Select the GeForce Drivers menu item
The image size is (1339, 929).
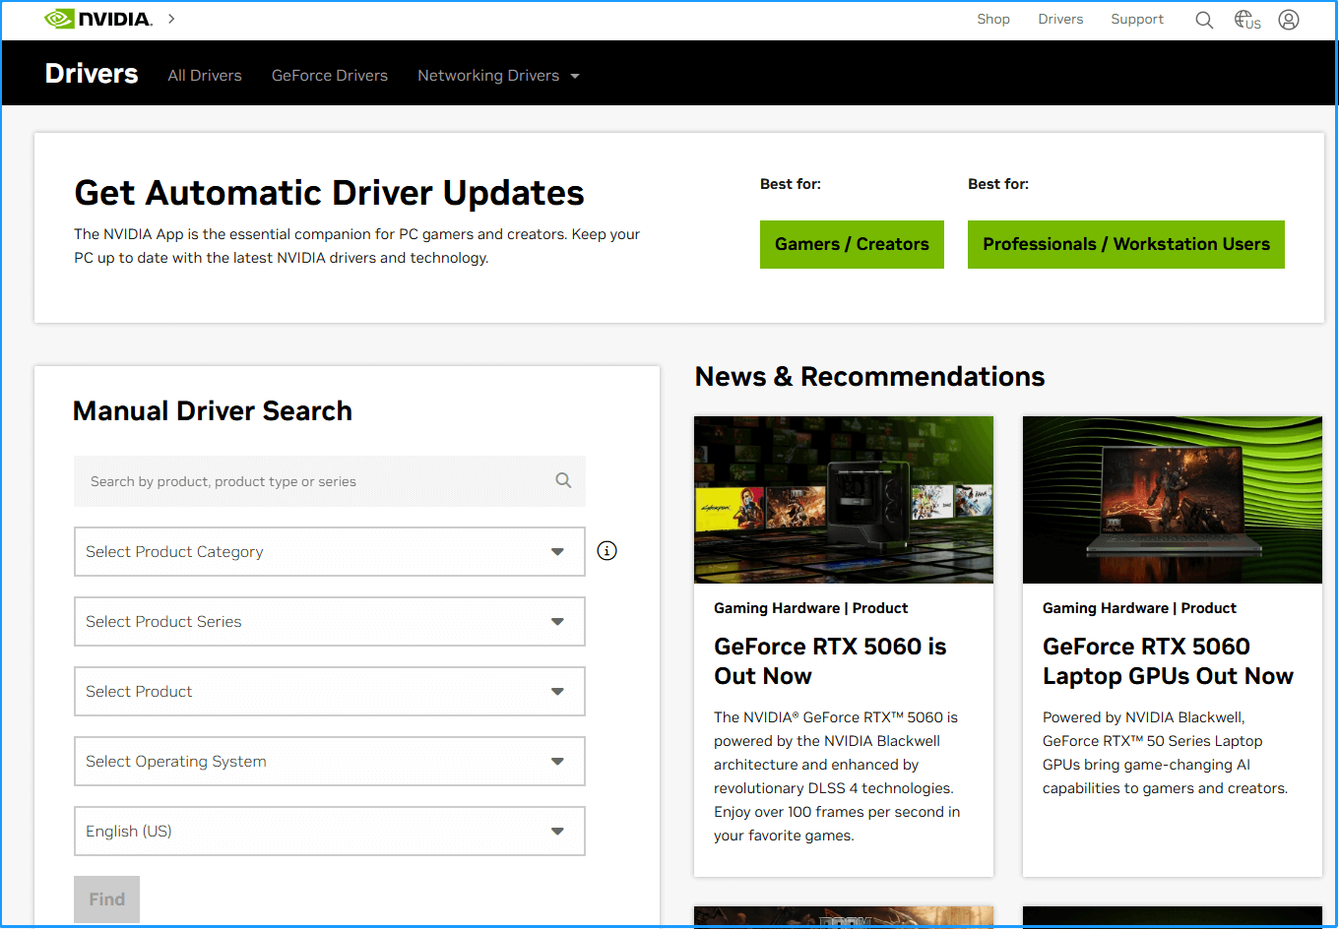(x=330, y=76)
